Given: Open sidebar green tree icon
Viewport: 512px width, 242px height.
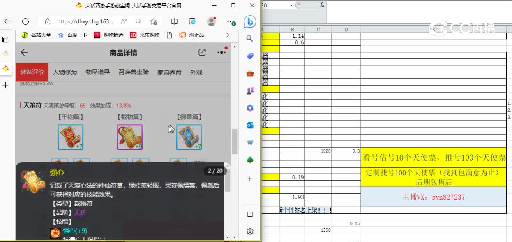Looking at the screenshot, I should [x=250, y=160].
